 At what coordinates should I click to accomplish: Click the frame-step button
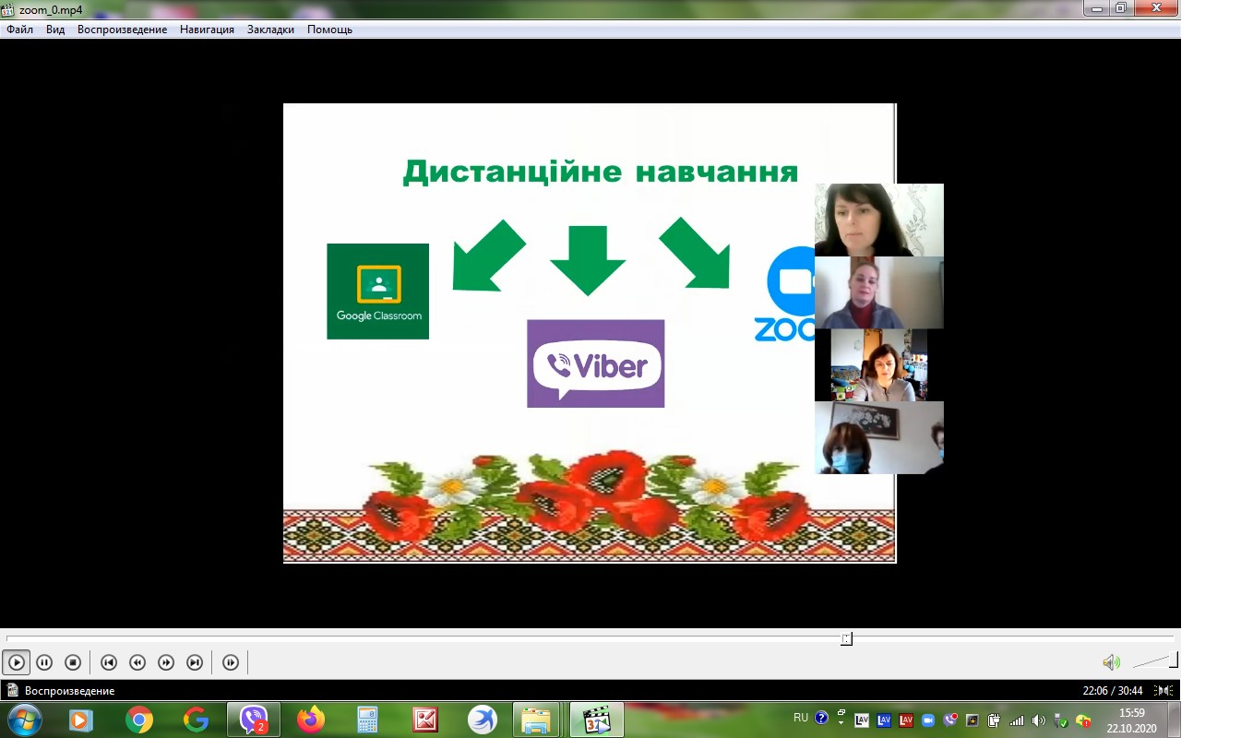[231, 662]
